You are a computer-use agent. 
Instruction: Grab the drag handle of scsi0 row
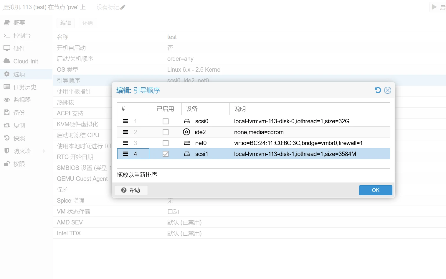(x=125, y=121)
